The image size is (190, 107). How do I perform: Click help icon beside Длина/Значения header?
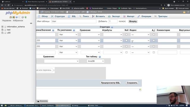(x=53, y=30)
